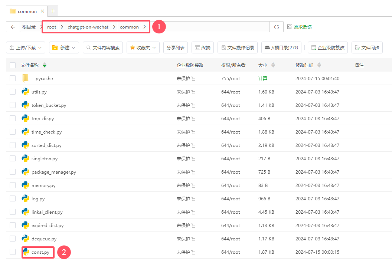Check the select-all header checkbox
Viewport: 392px width, 266px height.
coord(13,65)
